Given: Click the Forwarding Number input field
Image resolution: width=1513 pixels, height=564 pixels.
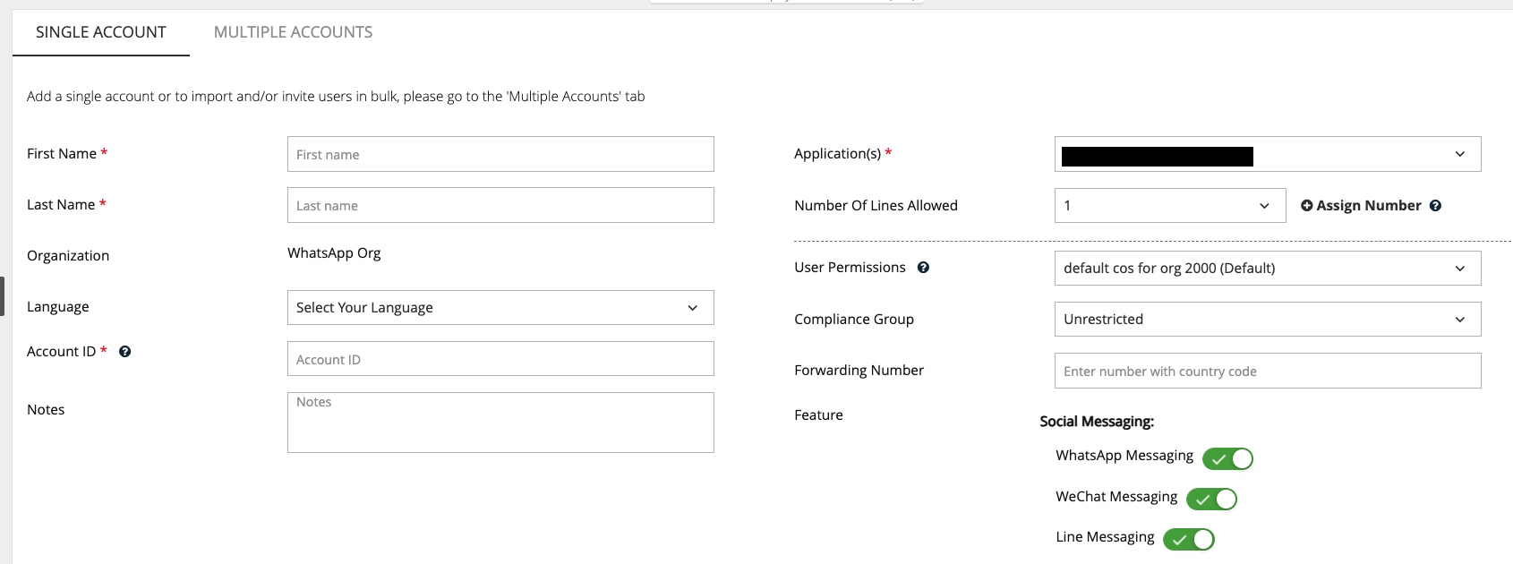Looking at the screenshot, I should click(1267, 371).
